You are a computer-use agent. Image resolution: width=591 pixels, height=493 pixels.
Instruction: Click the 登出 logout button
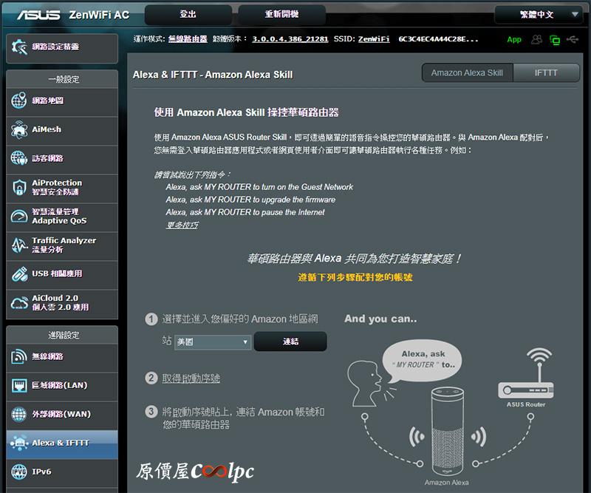188,15
